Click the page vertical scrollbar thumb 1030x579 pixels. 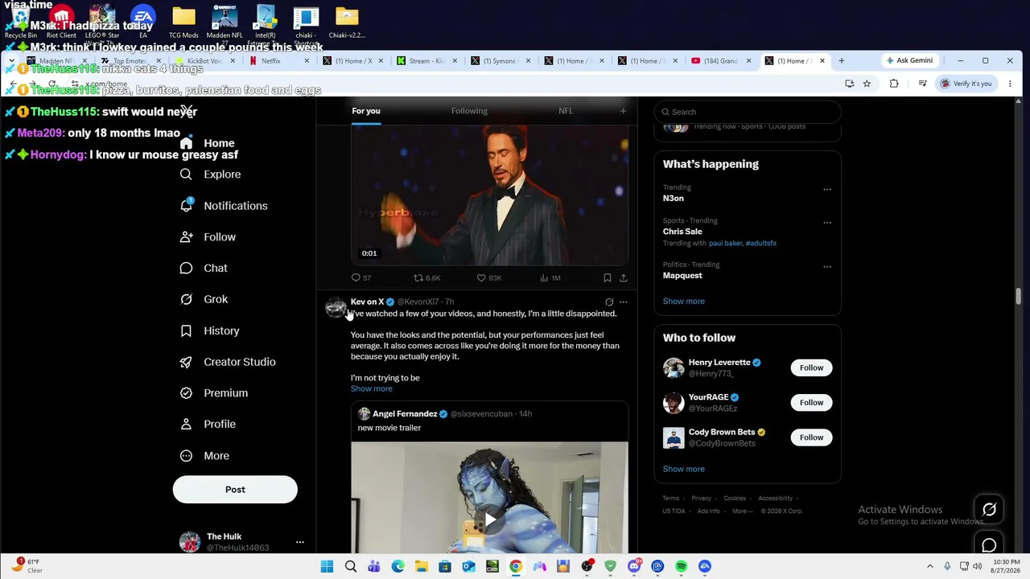1018,297
